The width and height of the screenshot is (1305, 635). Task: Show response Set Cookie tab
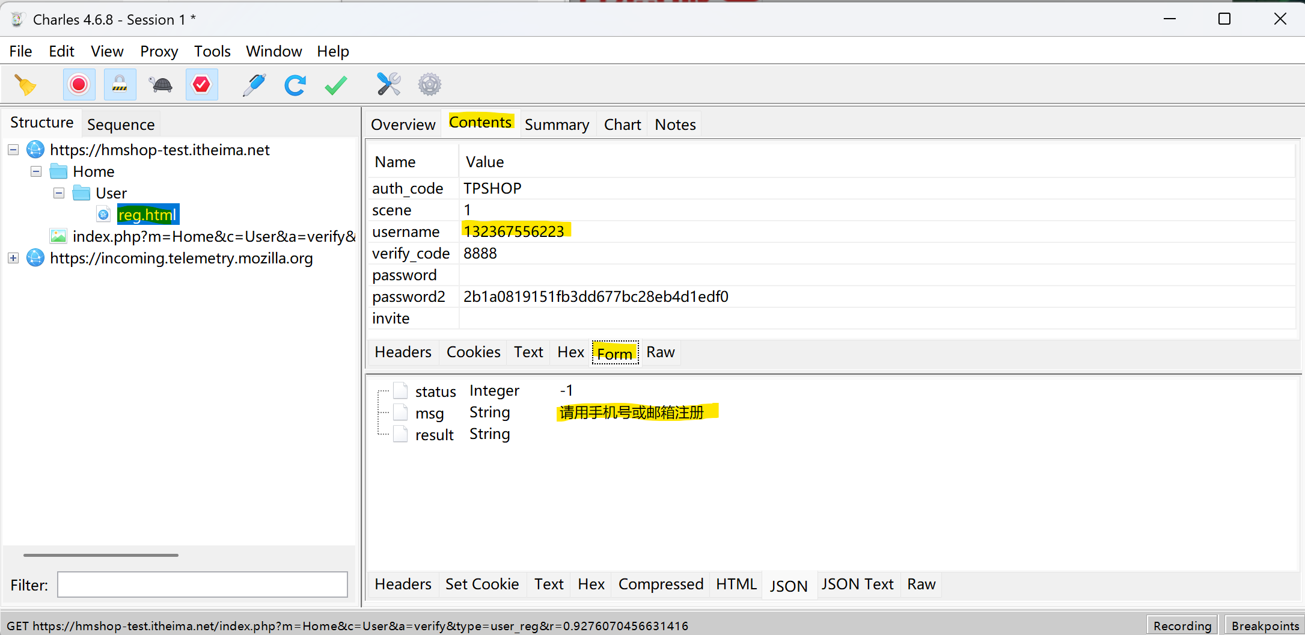tap(482, 584)
